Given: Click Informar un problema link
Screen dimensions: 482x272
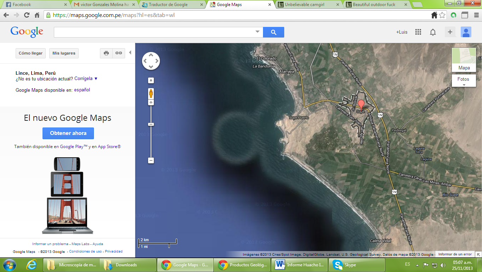Looking at the screenshot, I should tap(50, 244).
